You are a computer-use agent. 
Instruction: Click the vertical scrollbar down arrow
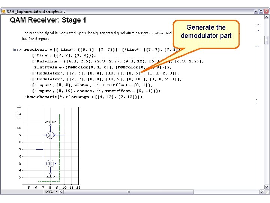tap(266, 187)
